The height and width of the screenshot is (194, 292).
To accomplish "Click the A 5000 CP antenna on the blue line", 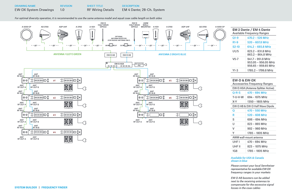I will 220,35.
